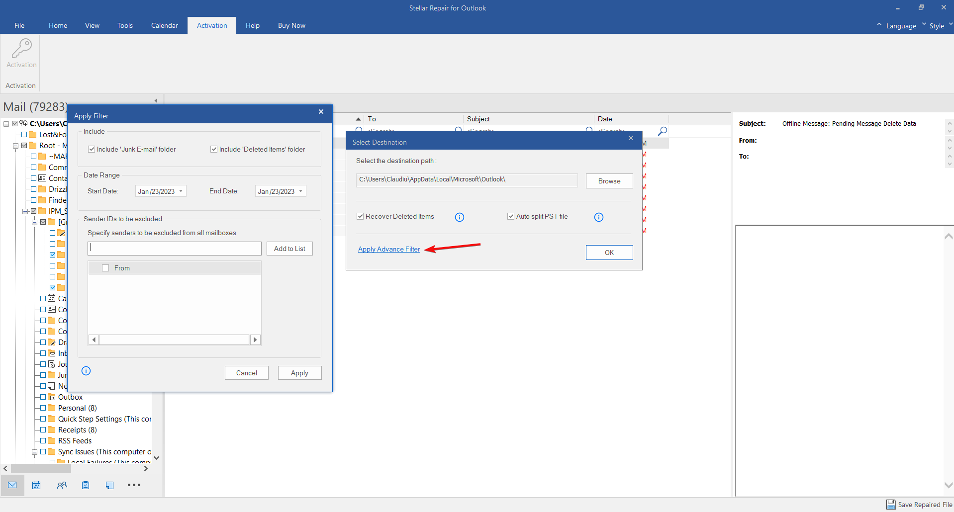Click the more options ellipsis icon
The width and height of the screenshot is (954, 512).
[134, 485]
